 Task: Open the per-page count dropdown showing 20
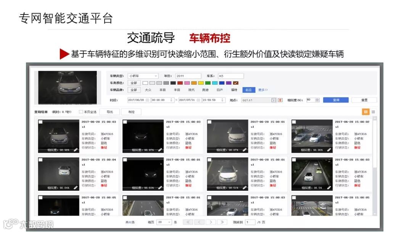point(164,222)
